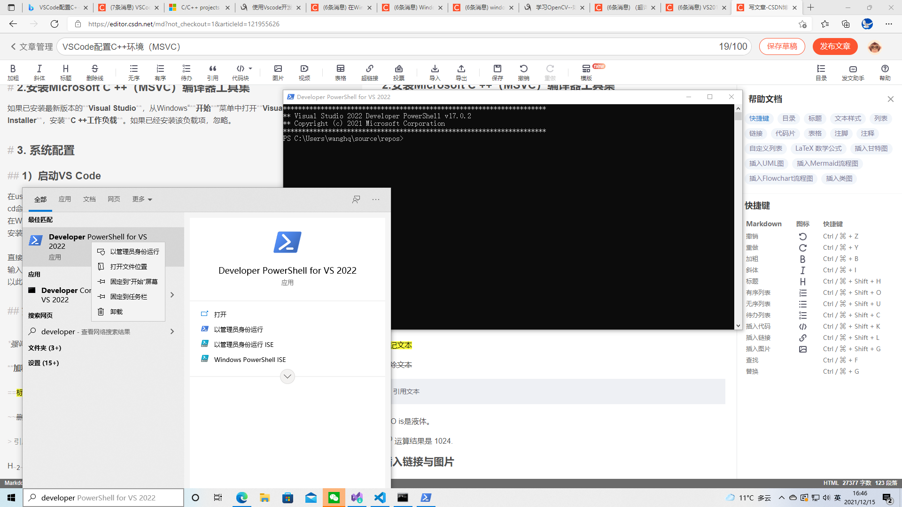Select 固定到"开始"屏幕 in context menu
The width and height of the screenshot is (902, 507).
click(128, 282)
